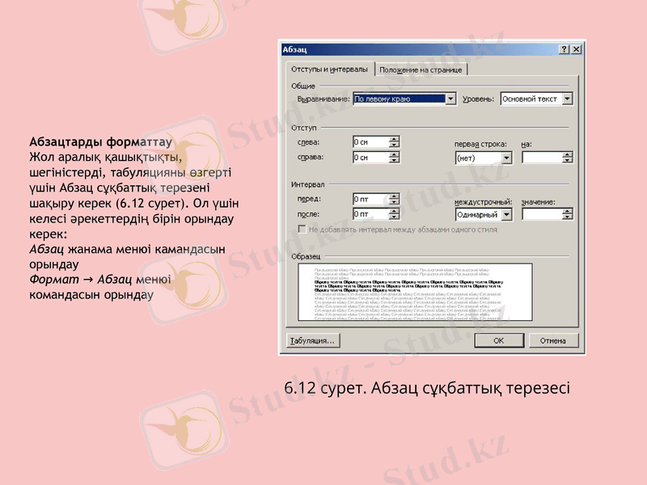Open the Уровень outline level dropdown

point(566,99)
